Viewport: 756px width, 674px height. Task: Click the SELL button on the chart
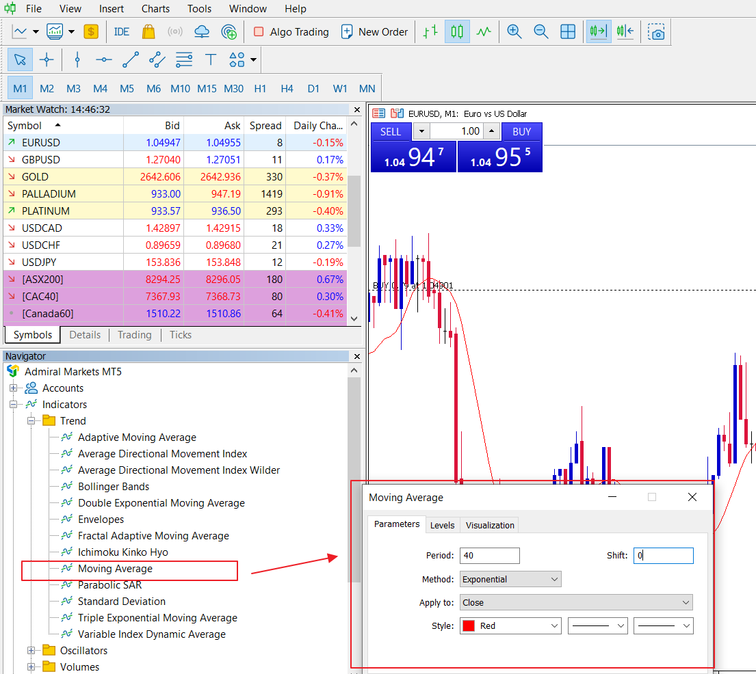click(391, 132)
